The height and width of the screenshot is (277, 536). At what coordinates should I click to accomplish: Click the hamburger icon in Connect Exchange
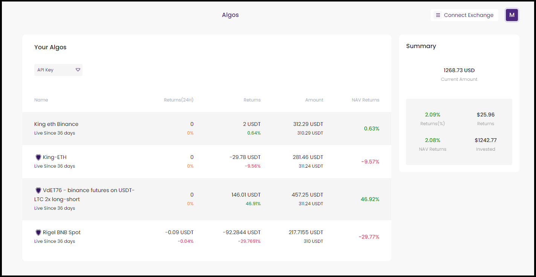[x=438, y=15]
